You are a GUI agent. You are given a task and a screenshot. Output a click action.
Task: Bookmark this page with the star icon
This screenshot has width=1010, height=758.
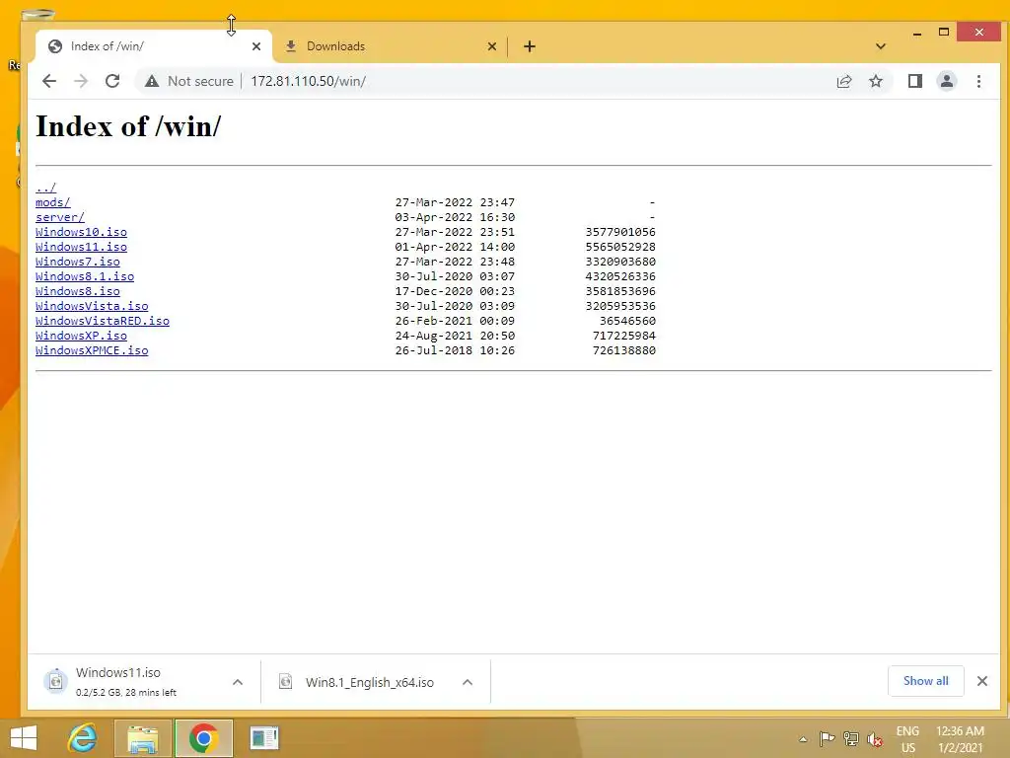876,81
